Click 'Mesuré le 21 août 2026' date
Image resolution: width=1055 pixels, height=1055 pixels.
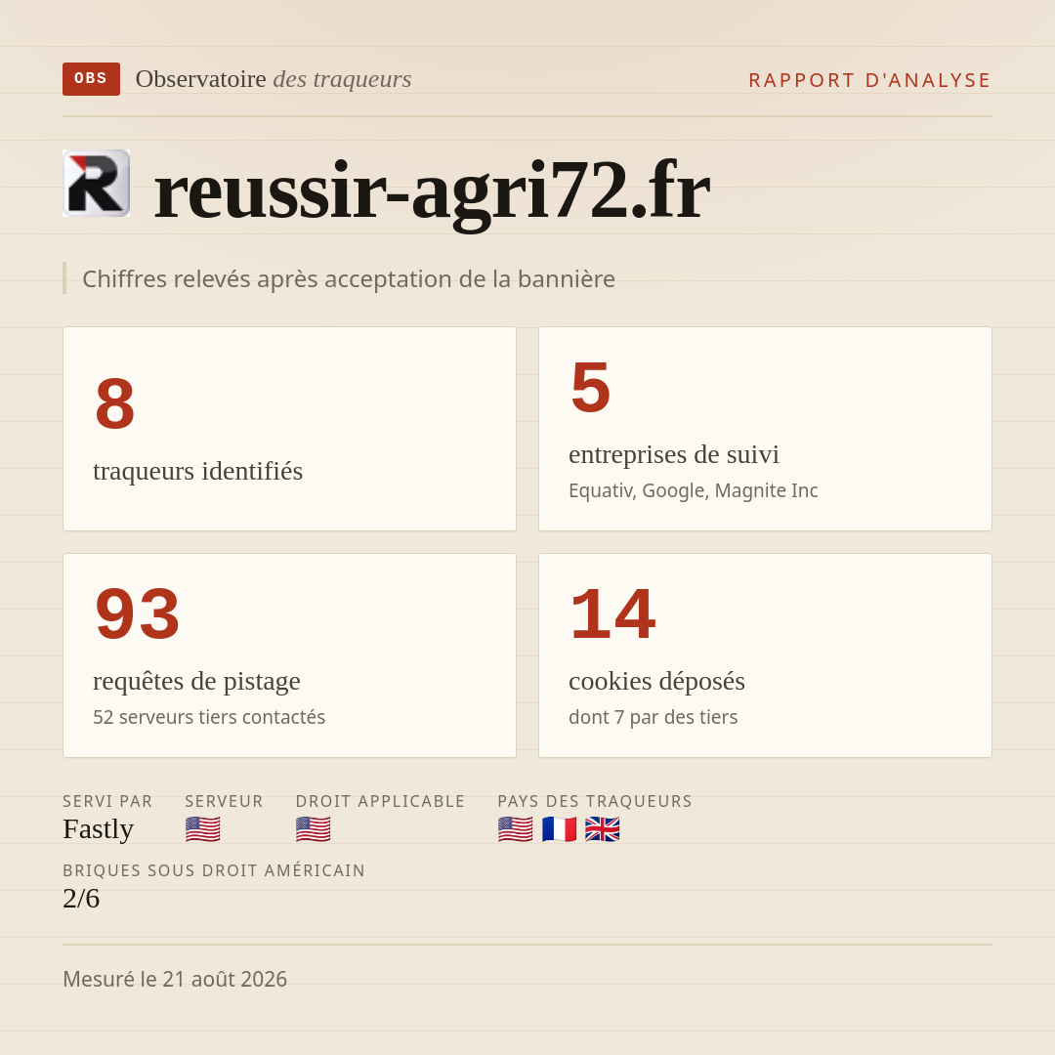[x=175, y=979]
